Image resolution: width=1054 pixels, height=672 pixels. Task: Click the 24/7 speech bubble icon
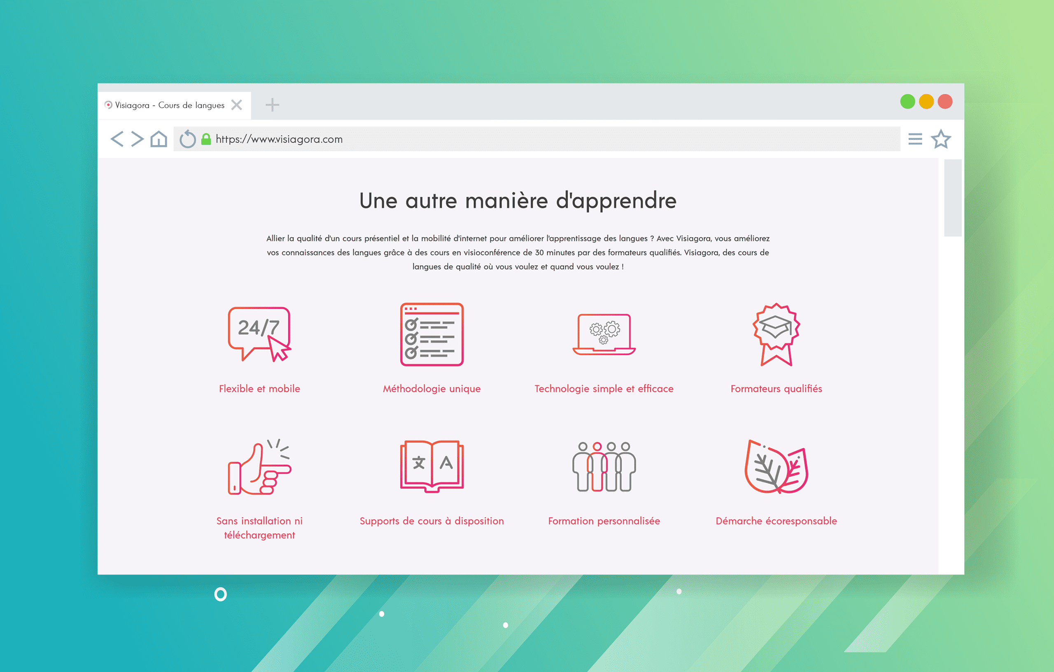(259, 334)
